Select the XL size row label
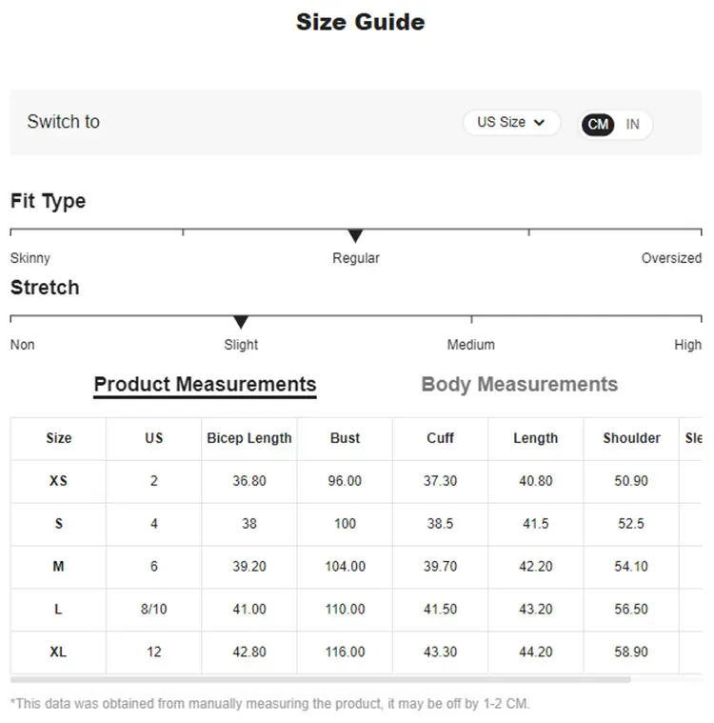Image resolution: width=714 pixels, height=723 pixels. point(58,652)
